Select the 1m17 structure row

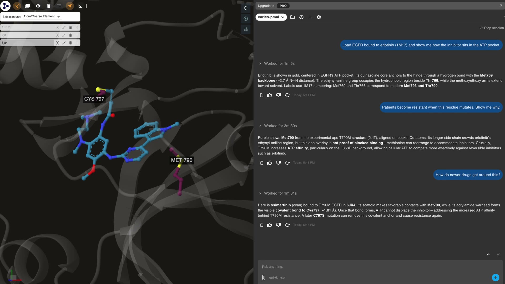(27, 27)
